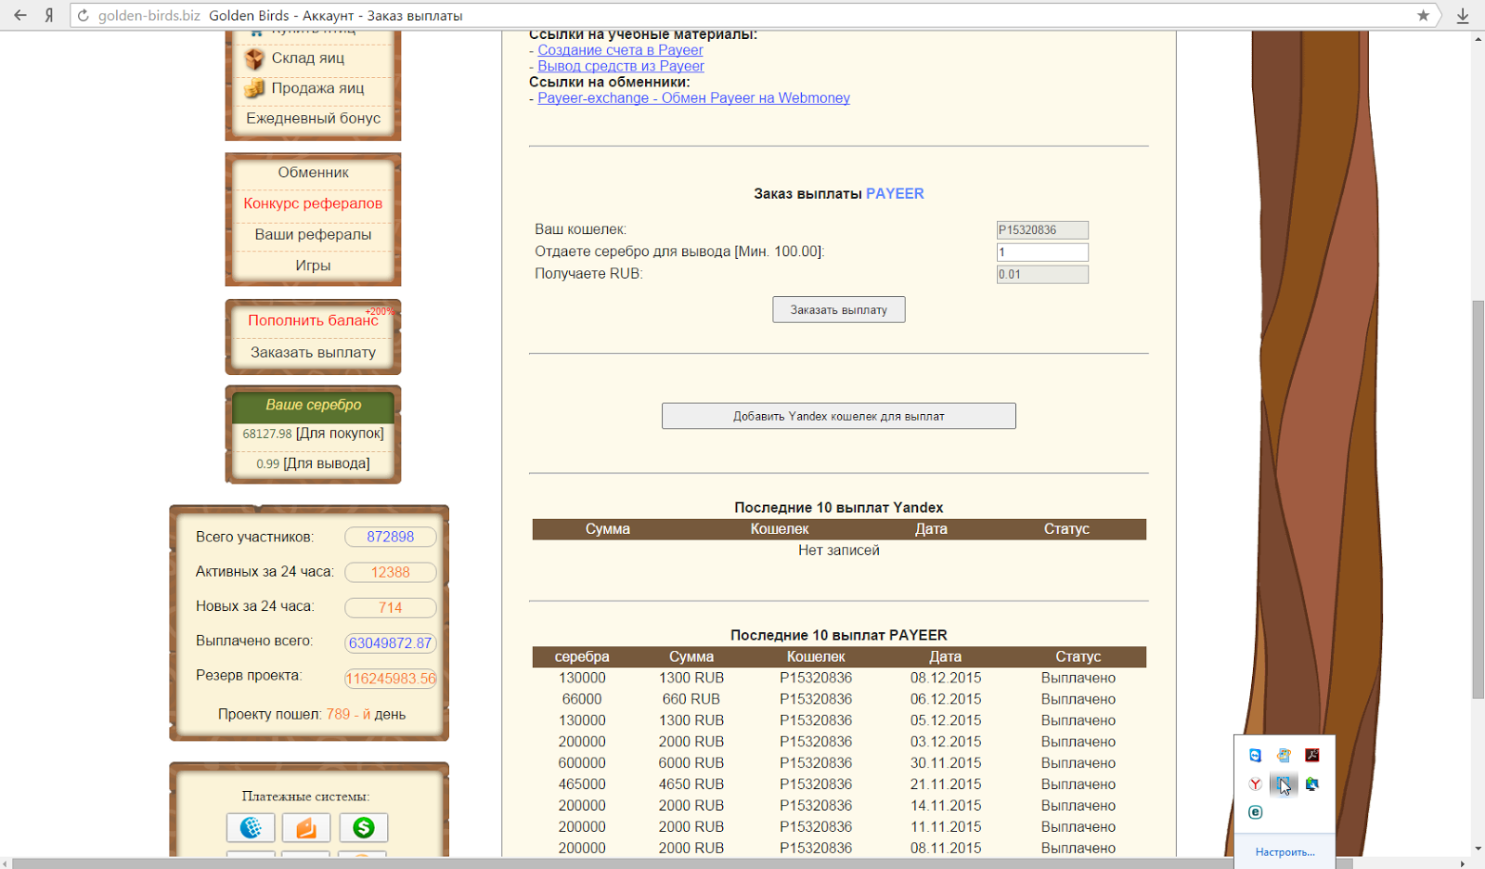Click 'Настроить...' in tray popup
1485x869 pixels.
pos(1285,852)
